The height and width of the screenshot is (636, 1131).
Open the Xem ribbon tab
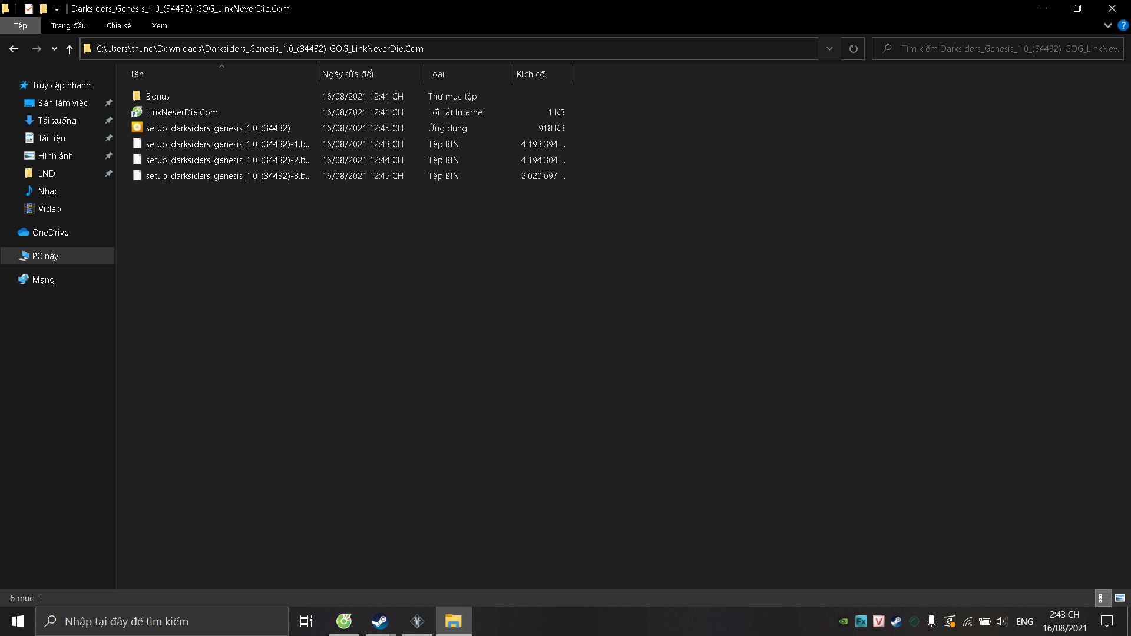point(159,25)
